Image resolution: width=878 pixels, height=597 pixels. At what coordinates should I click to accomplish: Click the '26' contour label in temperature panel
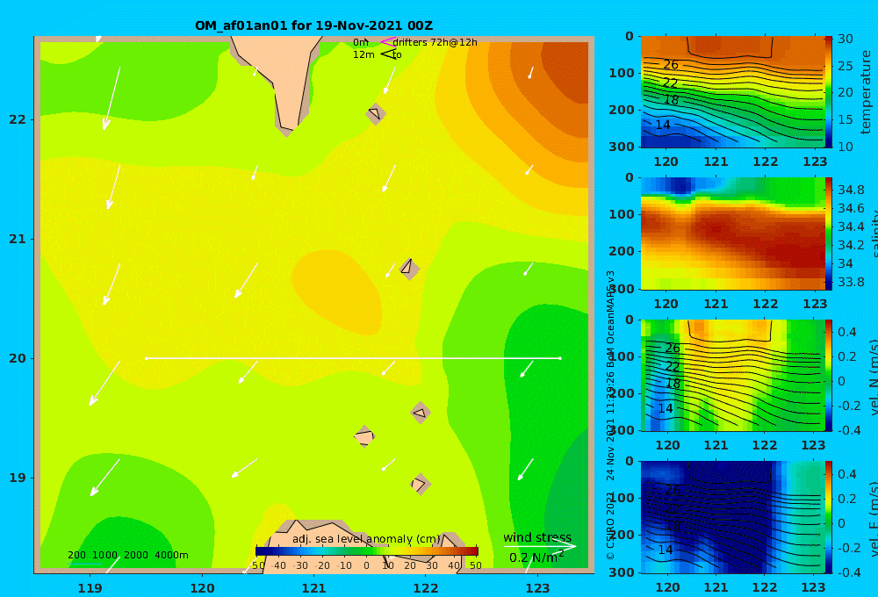(670, 64)
